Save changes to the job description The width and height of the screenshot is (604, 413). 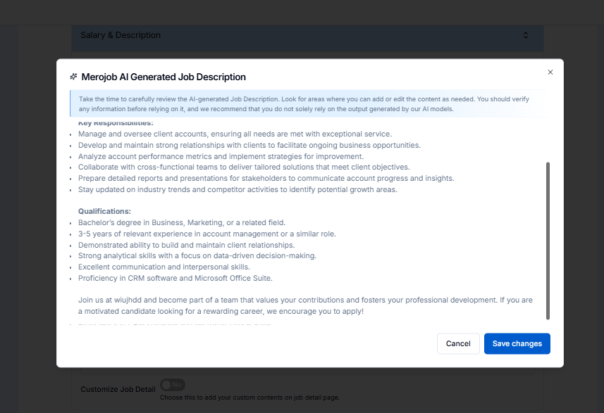coord(517,343)
